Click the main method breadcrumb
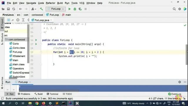The height and width of the screenshot is (106, 188). point(67,15)
